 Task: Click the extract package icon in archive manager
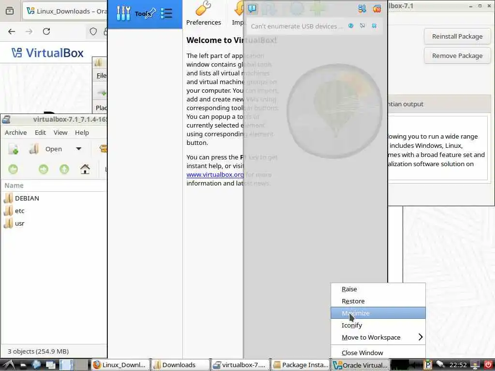point(103,149)
